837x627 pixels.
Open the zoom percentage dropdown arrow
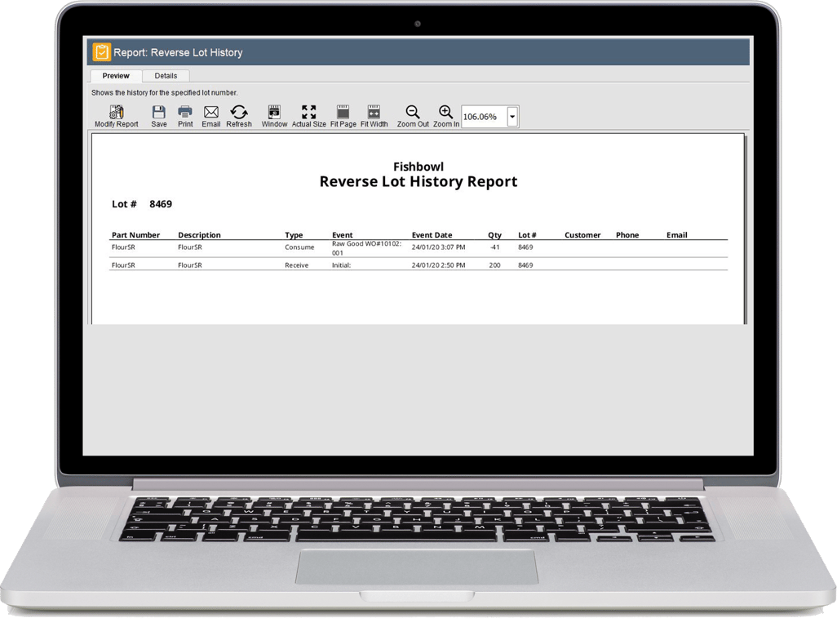pyautogui.click(x=512, y=117)
